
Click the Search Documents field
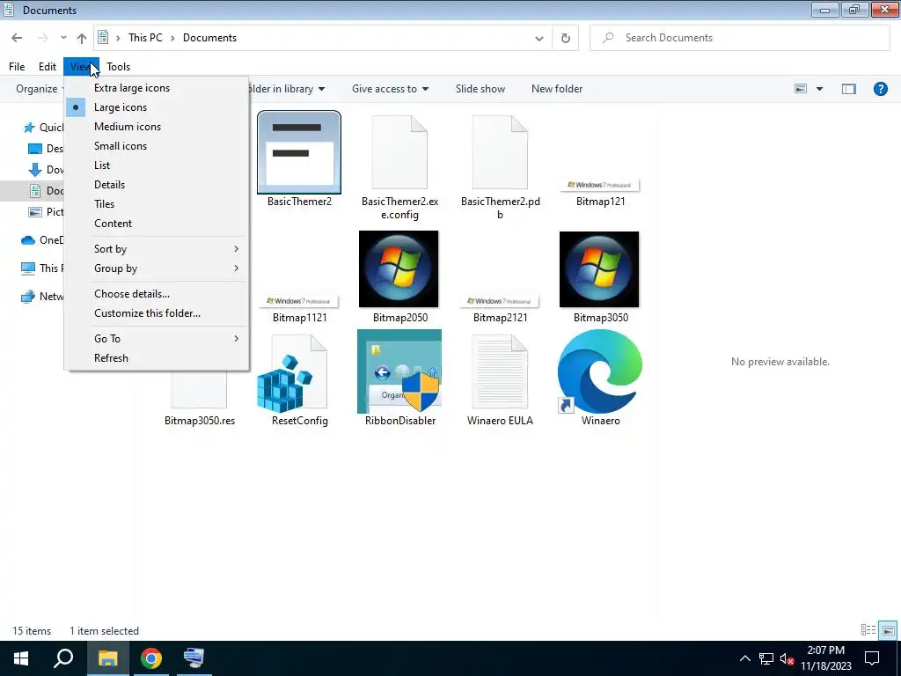pos(739,38)
